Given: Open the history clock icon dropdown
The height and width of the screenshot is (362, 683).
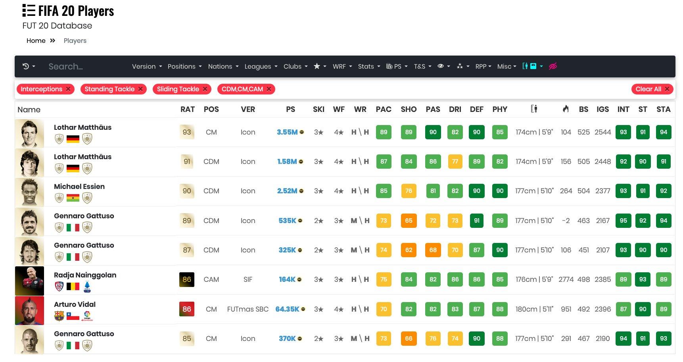Looking at the screenshot, I should coord(29,67).
